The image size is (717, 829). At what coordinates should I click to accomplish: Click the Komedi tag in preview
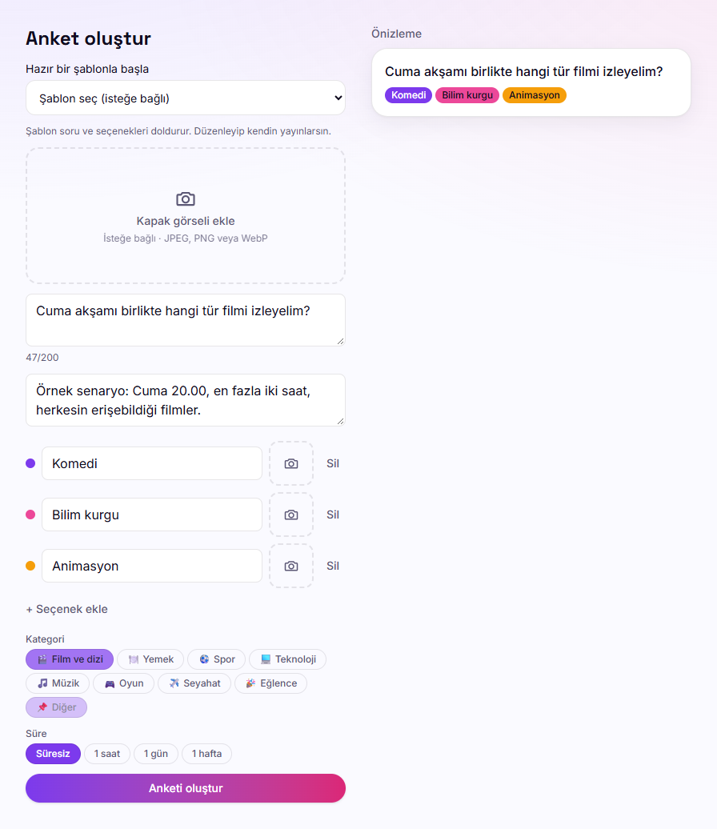pos(408,95)
